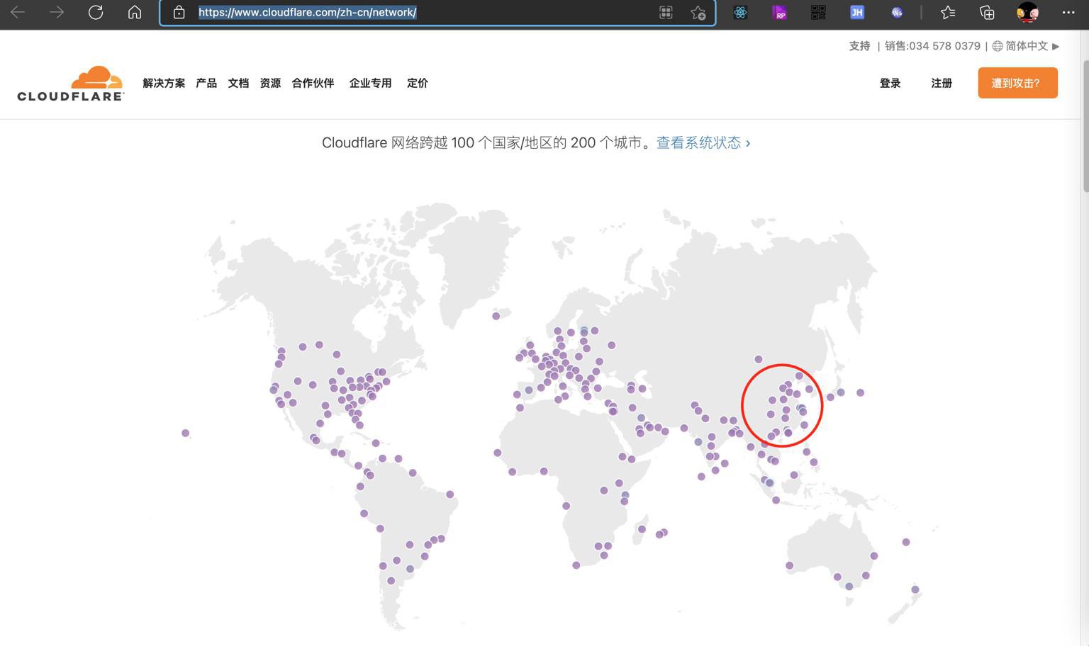Image resolution: width=1089 pixels, height=646 pixels.
Task: Open the browser profile avatar
Action: pos(1027,12)
